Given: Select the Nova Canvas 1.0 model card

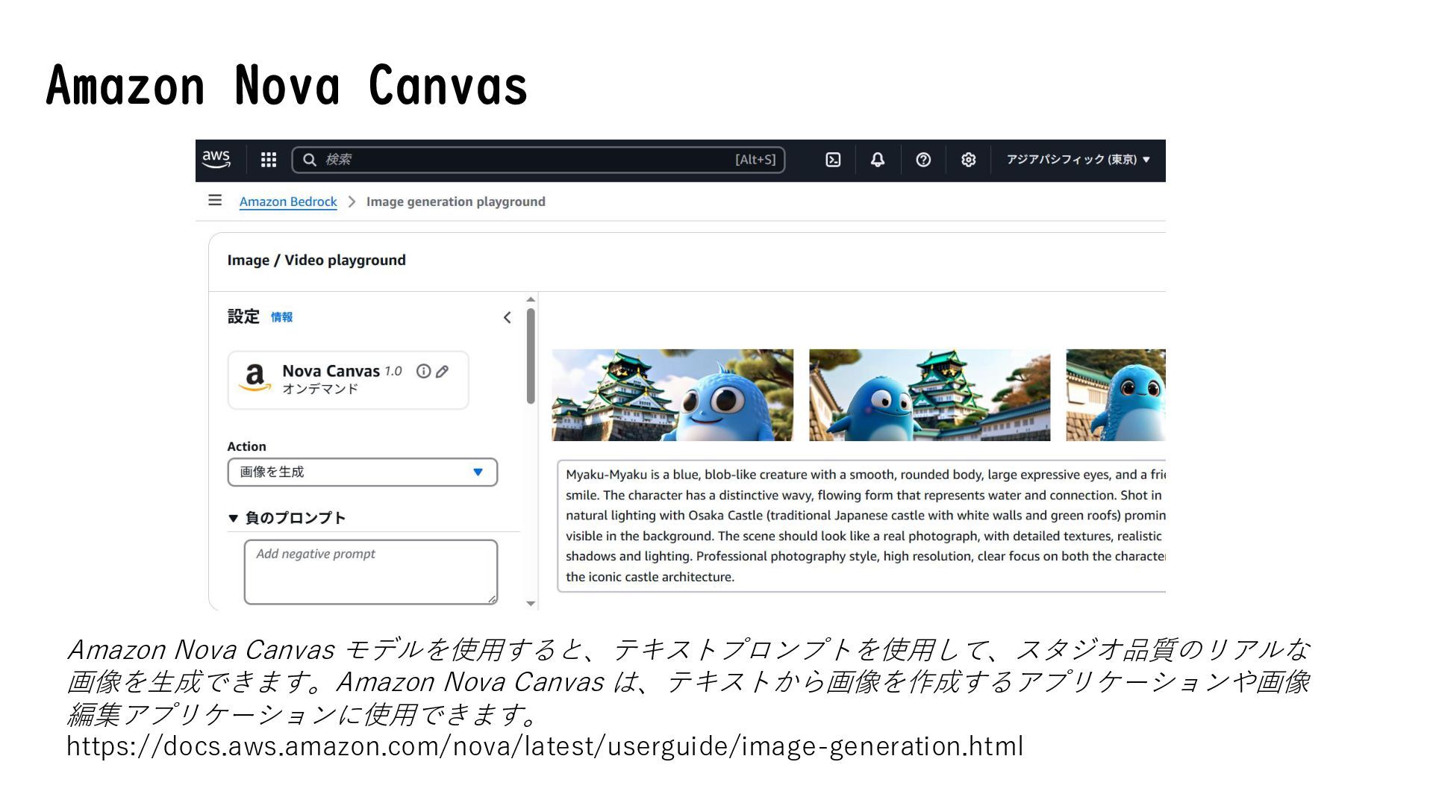Looking at the screenshot, I should click(x=348, y=380).
